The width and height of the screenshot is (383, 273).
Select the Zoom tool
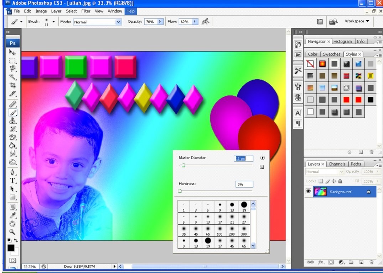[x=12, y=232]
